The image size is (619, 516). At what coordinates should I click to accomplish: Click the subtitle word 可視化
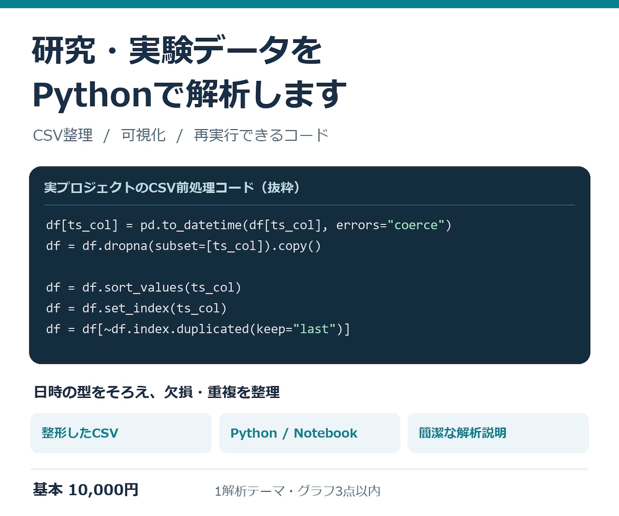tap(143, 135)
